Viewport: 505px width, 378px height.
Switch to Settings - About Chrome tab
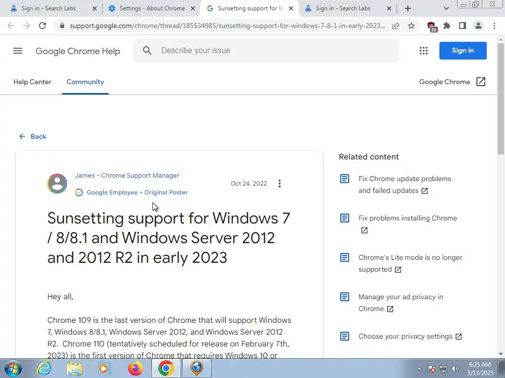[152, 8]
